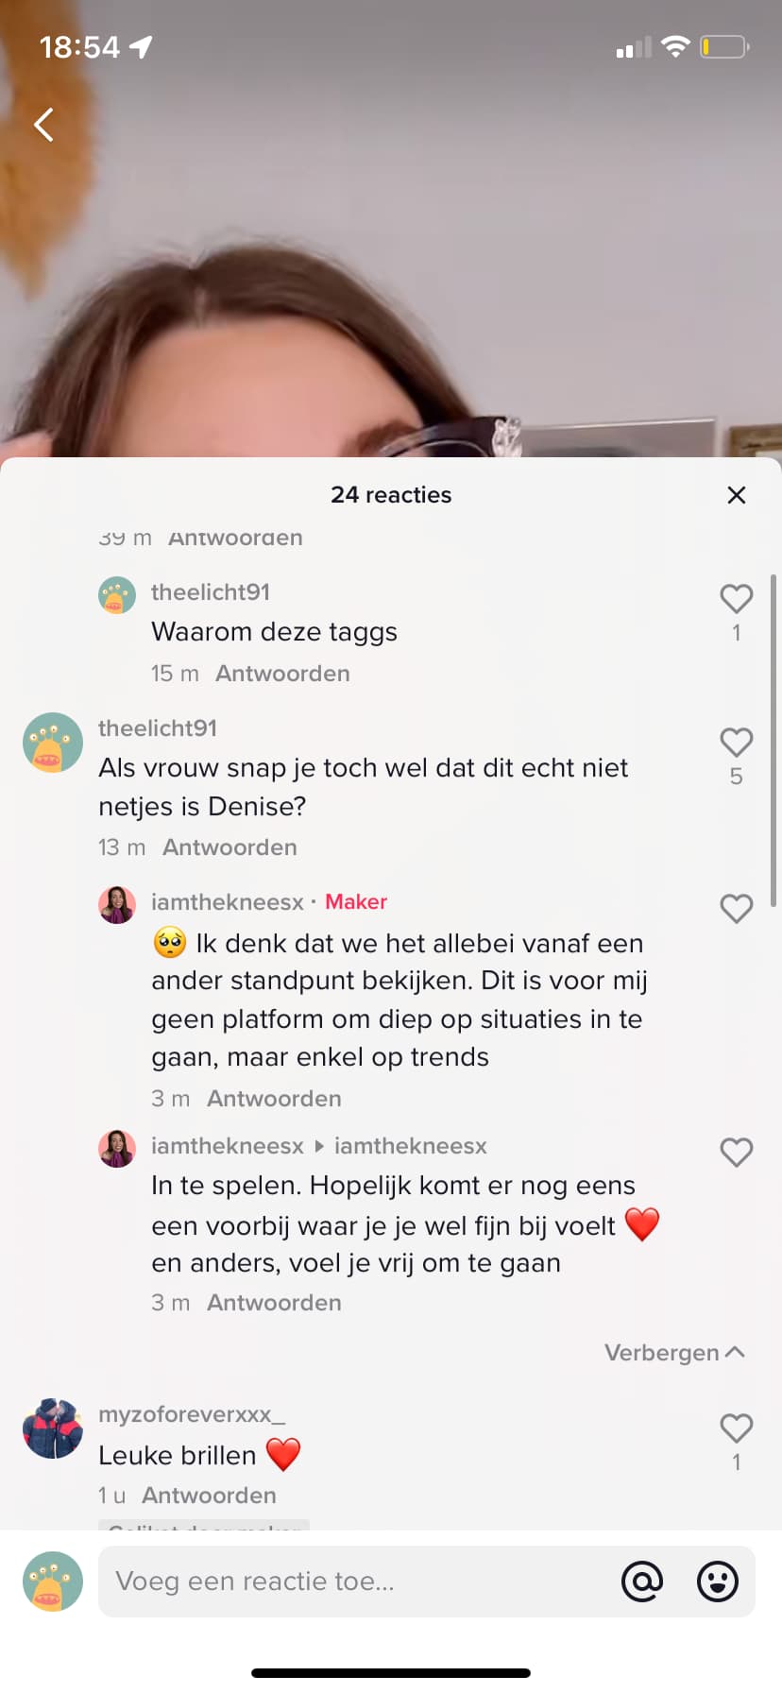Open the large theelicht91 monster avatar

click(x=53, y=743)
